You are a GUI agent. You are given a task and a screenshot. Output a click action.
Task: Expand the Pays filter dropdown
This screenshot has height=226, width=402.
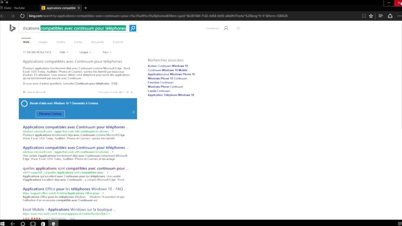(107, 52)
